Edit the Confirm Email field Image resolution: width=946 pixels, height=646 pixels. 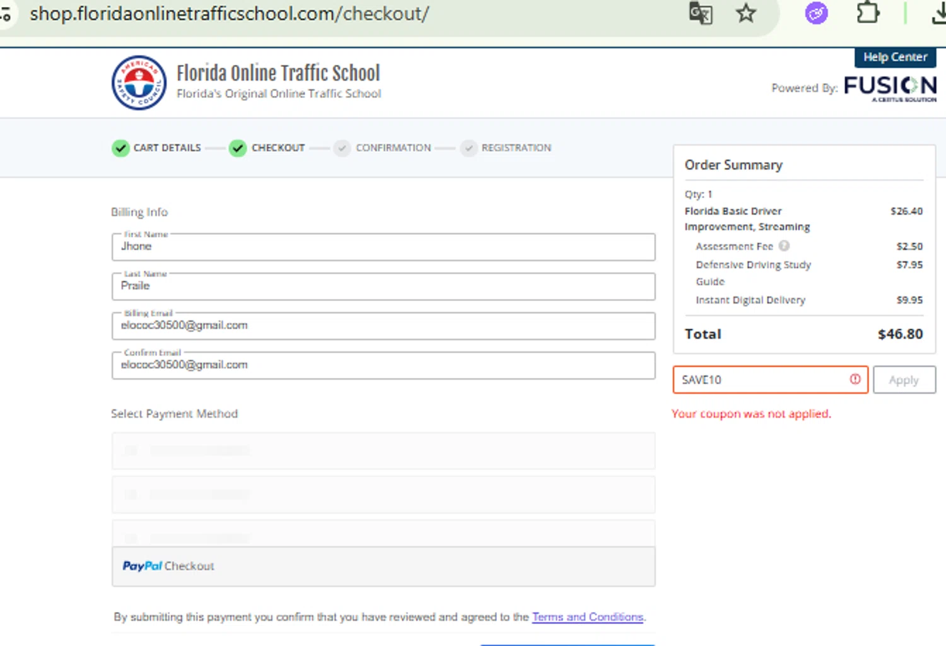coord(383,365)
